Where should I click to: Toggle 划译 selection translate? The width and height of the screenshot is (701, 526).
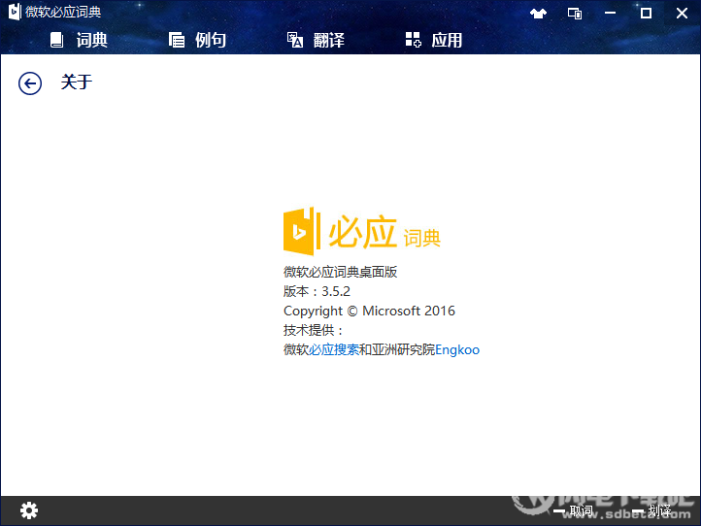tap(651, 510)
